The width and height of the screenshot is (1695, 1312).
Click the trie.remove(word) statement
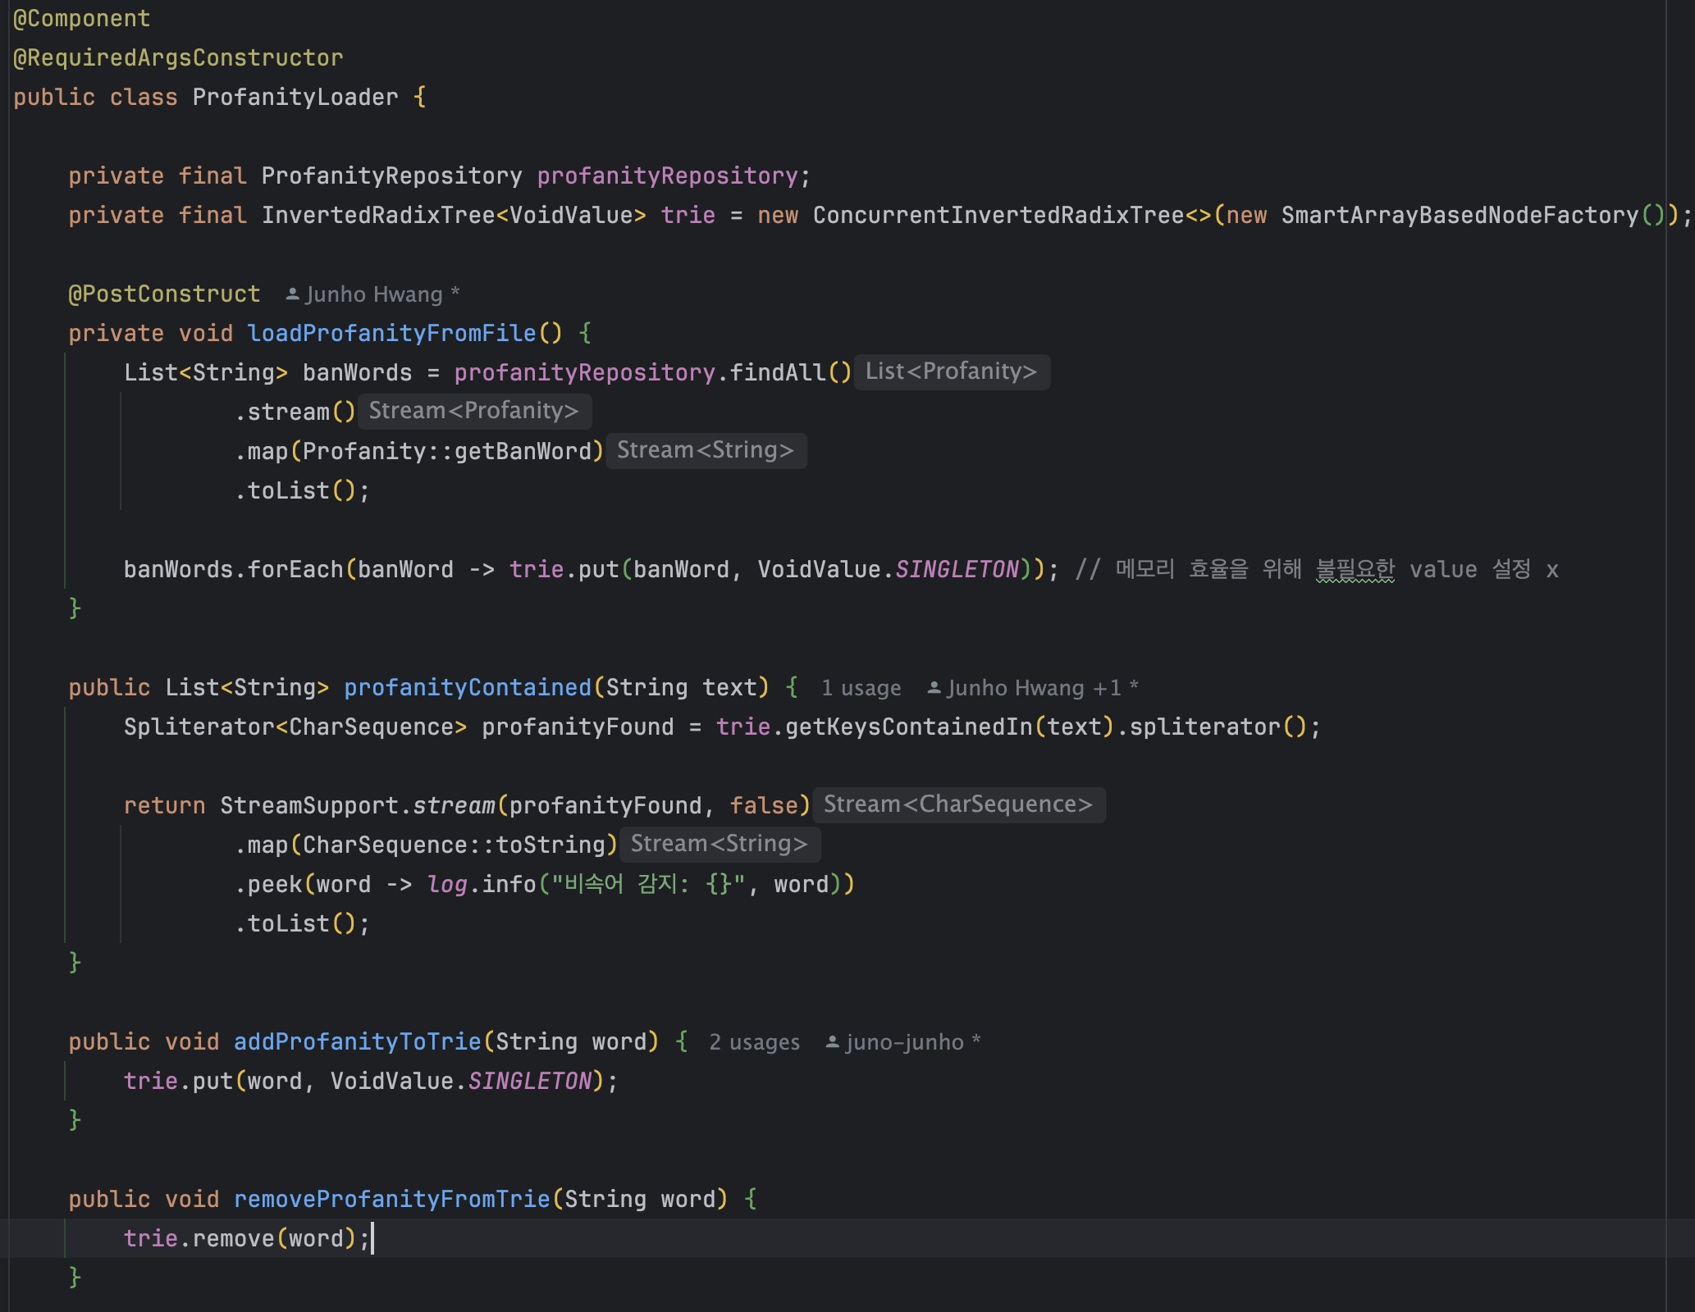(x=246, y=1239)
